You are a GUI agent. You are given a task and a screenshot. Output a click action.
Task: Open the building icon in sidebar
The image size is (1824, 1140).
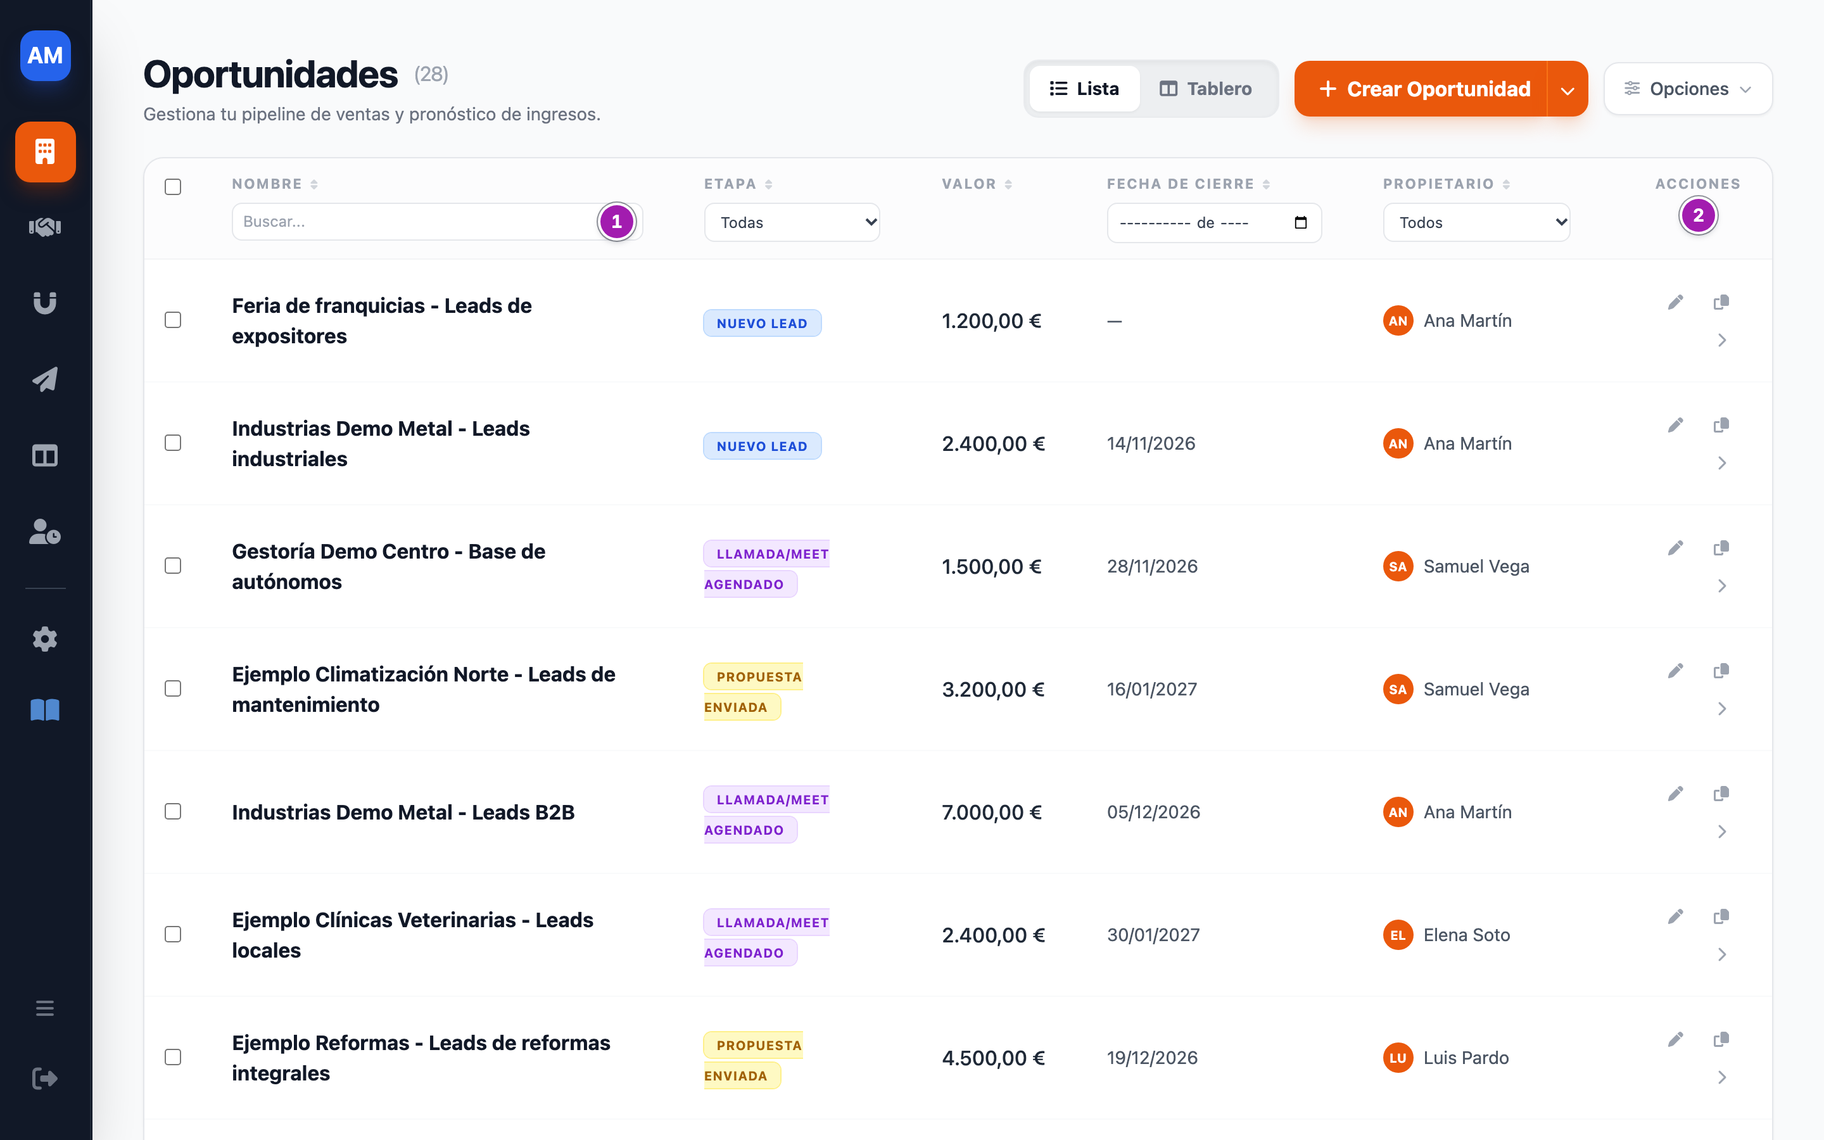coord(45,151)
